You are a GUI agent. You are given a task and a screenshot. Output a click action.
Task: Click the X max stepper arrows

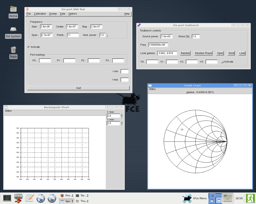tap(121, 116)
